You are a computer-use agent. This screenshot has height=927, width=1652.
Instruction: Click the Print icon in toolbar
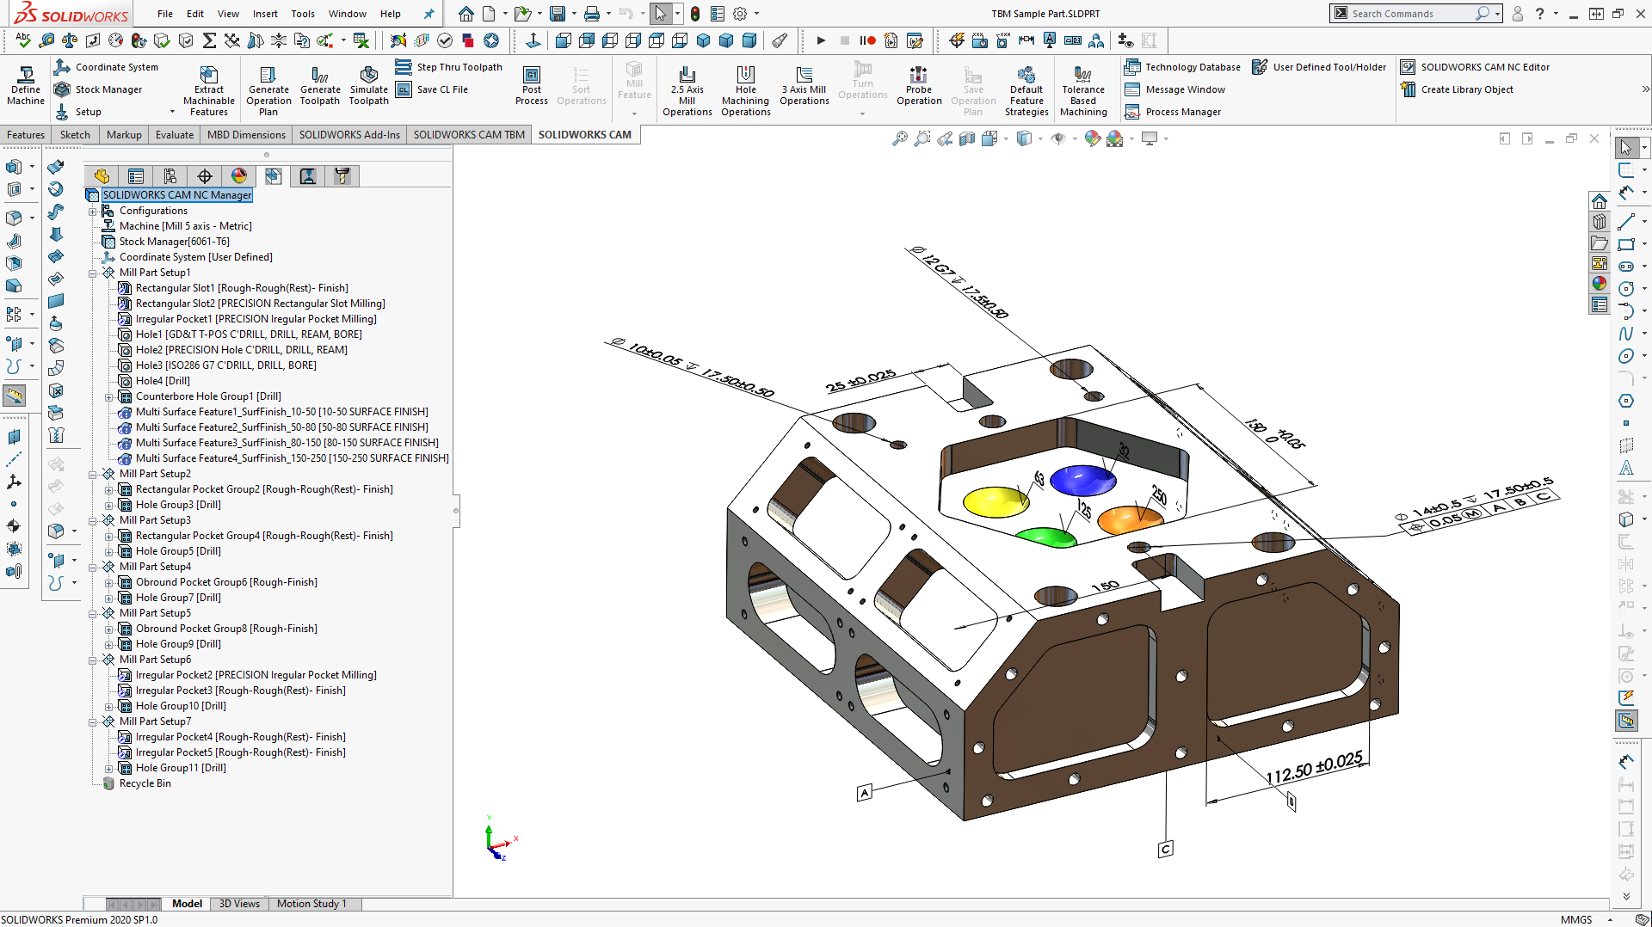pyautogui.click(x=592, y=14)
